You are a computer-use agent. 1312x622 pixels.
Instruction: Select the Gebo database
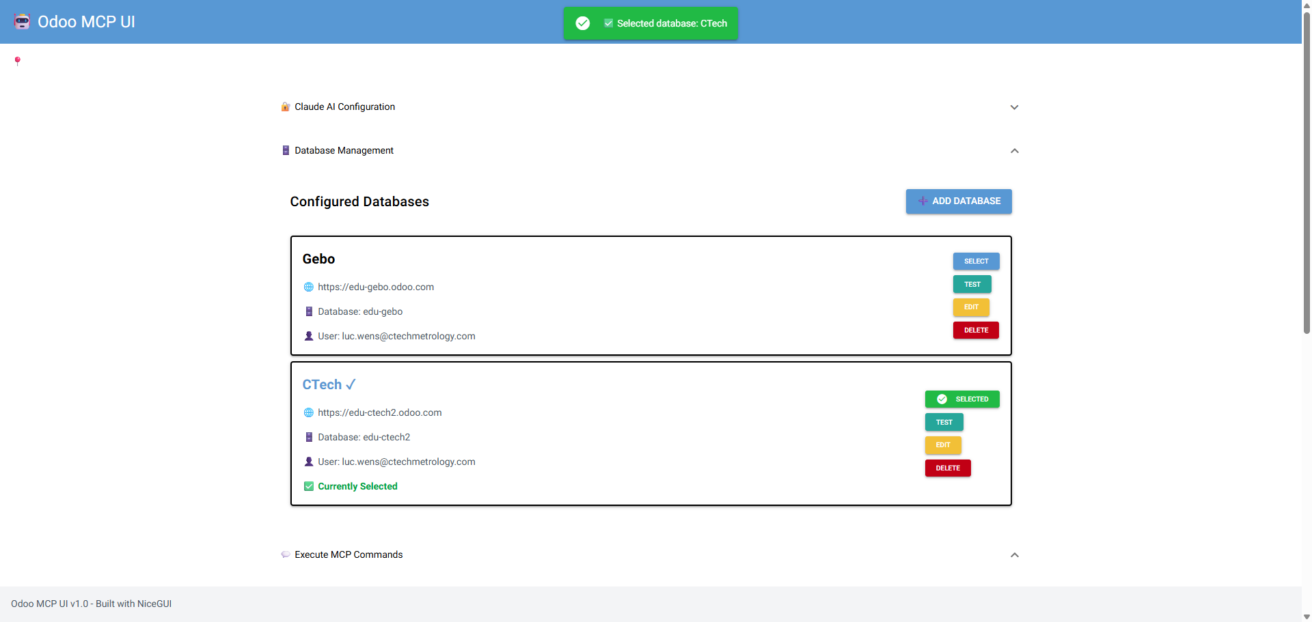(976, 261)
